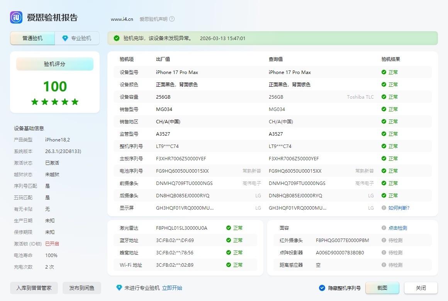This screenshot has height=301, width=448.
Task: Open the 如何判断? link for 显示屏
Action: pos(399,208)
